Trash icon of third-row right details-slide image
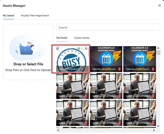 (153, 123)
